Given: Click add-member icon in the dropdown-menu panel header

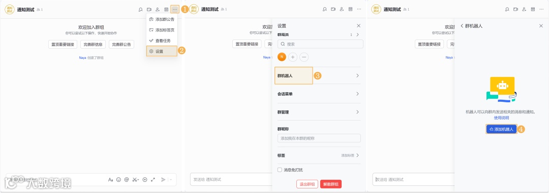Looking at the screenshot, I should coord(158,10).
